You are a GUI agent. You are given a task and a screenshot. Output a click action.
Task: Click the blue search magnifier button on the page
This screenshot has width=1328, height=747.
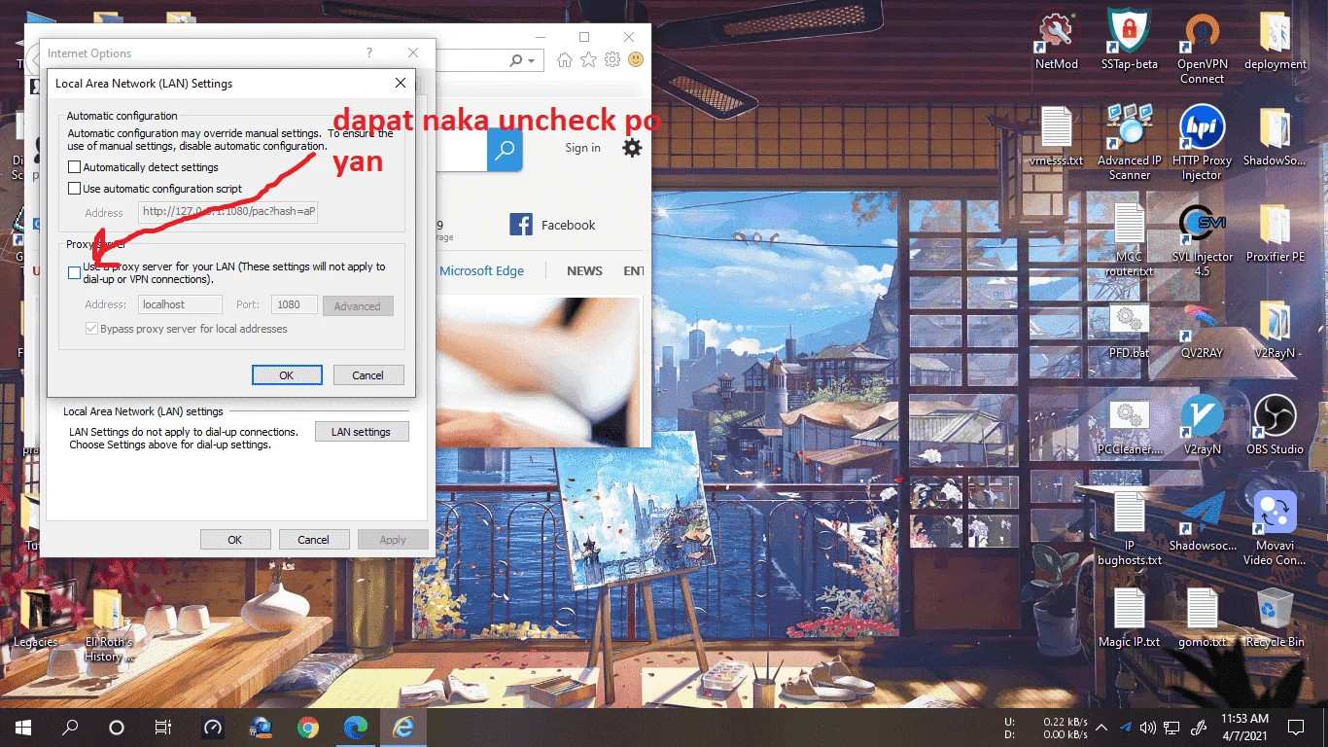coord(505,151)
